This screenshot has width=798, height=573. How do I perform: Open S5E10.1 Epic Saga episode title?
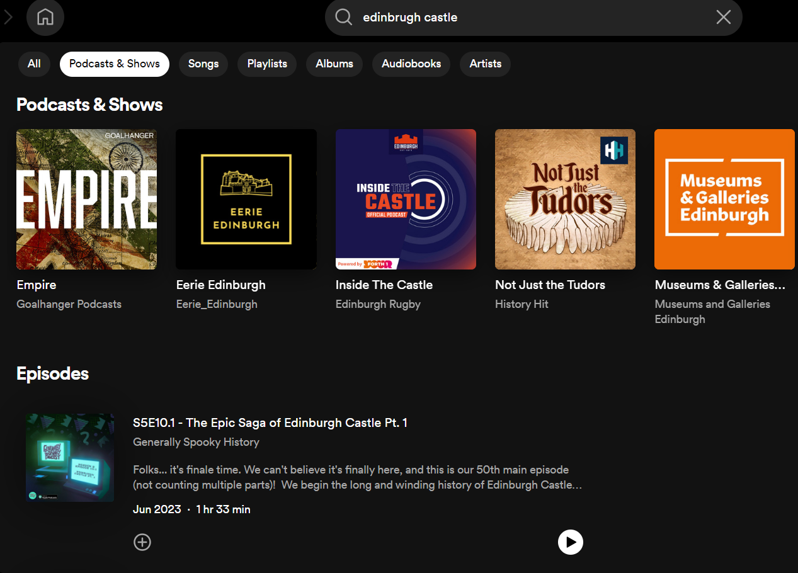270,423
